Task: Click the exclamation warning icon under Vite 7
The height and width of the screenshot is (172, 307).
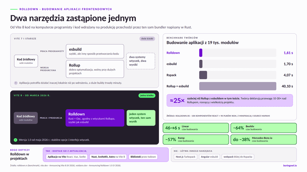Action: (x=16, y=83)
